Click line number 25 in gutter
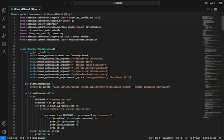 [x=14, y=93]
